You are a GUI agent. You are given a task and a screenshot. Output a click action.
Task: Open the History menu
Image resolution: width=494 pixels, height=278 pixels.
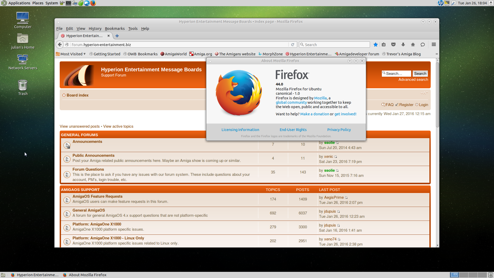(x=95, y=29)
